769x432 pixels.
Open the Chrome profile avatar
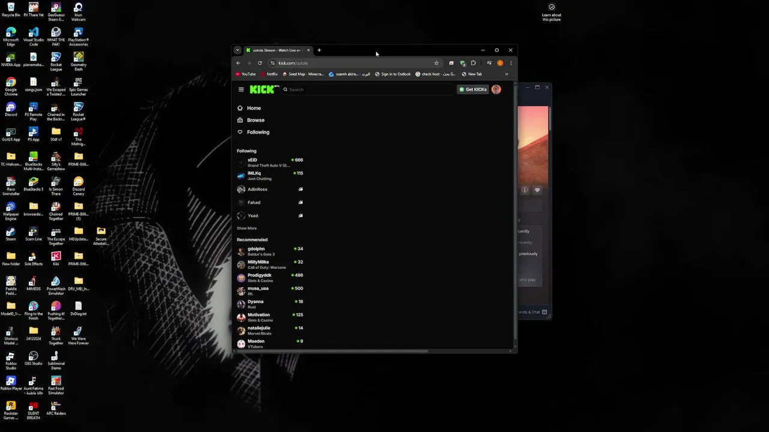pyautogui.click(x=500, y=63)
